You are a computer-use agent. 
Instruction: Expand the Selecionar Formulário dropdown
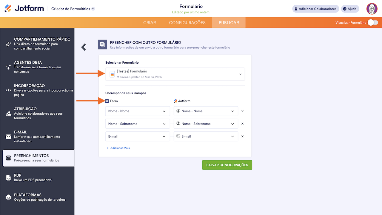coord(175,74)
